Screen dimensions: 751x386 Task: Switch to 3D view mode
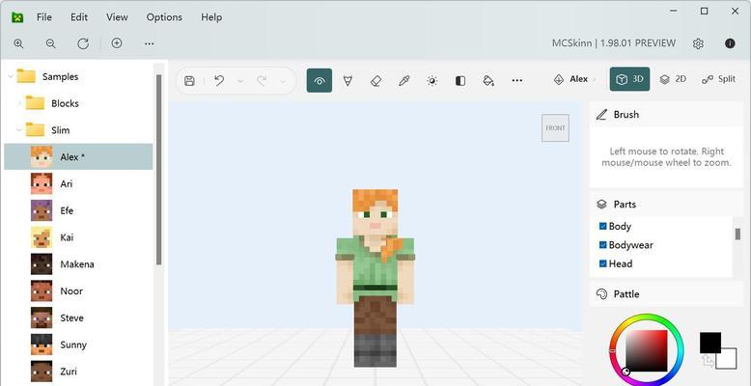[629, 79]
